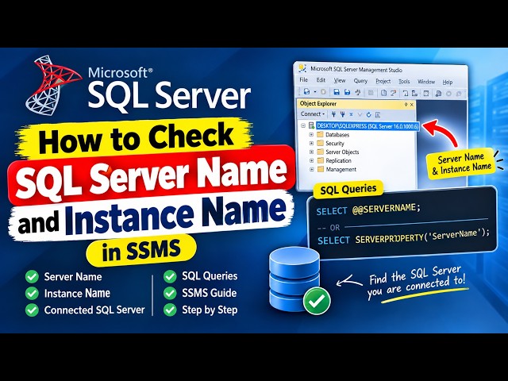Select the Management folder label
The height and width of the screenshot is (381, 508).
pyautogui.click(x=341, y=169)
